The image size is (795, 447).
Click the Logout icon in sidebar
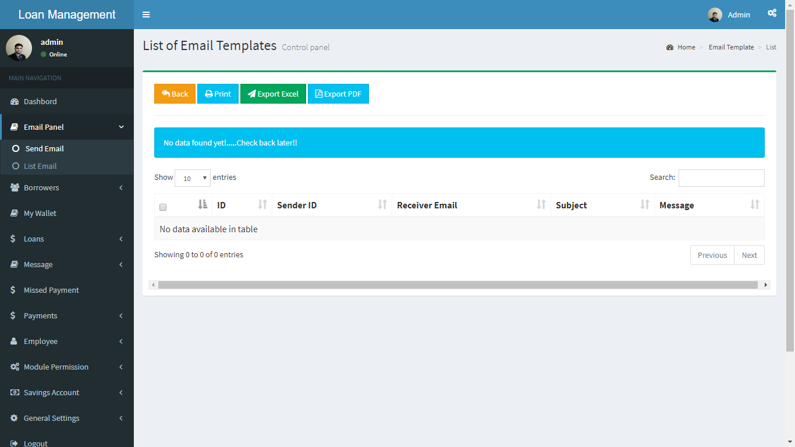click(15, 444)
